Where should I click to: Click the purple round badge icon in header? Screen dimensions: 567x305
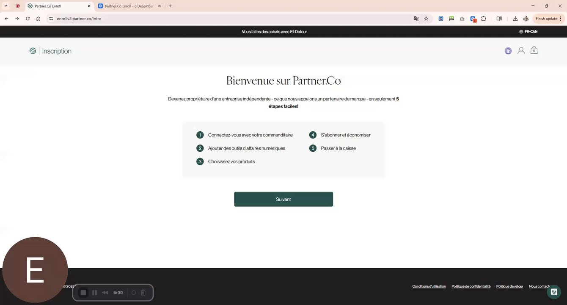pos(508,51)
